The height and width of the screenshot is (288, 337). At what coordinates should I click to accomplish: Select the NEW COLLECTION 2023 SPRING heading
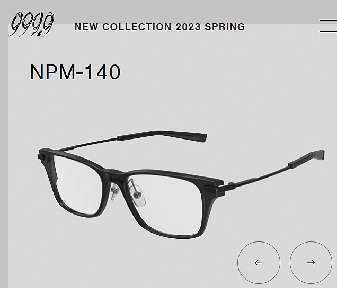(159, 27)
